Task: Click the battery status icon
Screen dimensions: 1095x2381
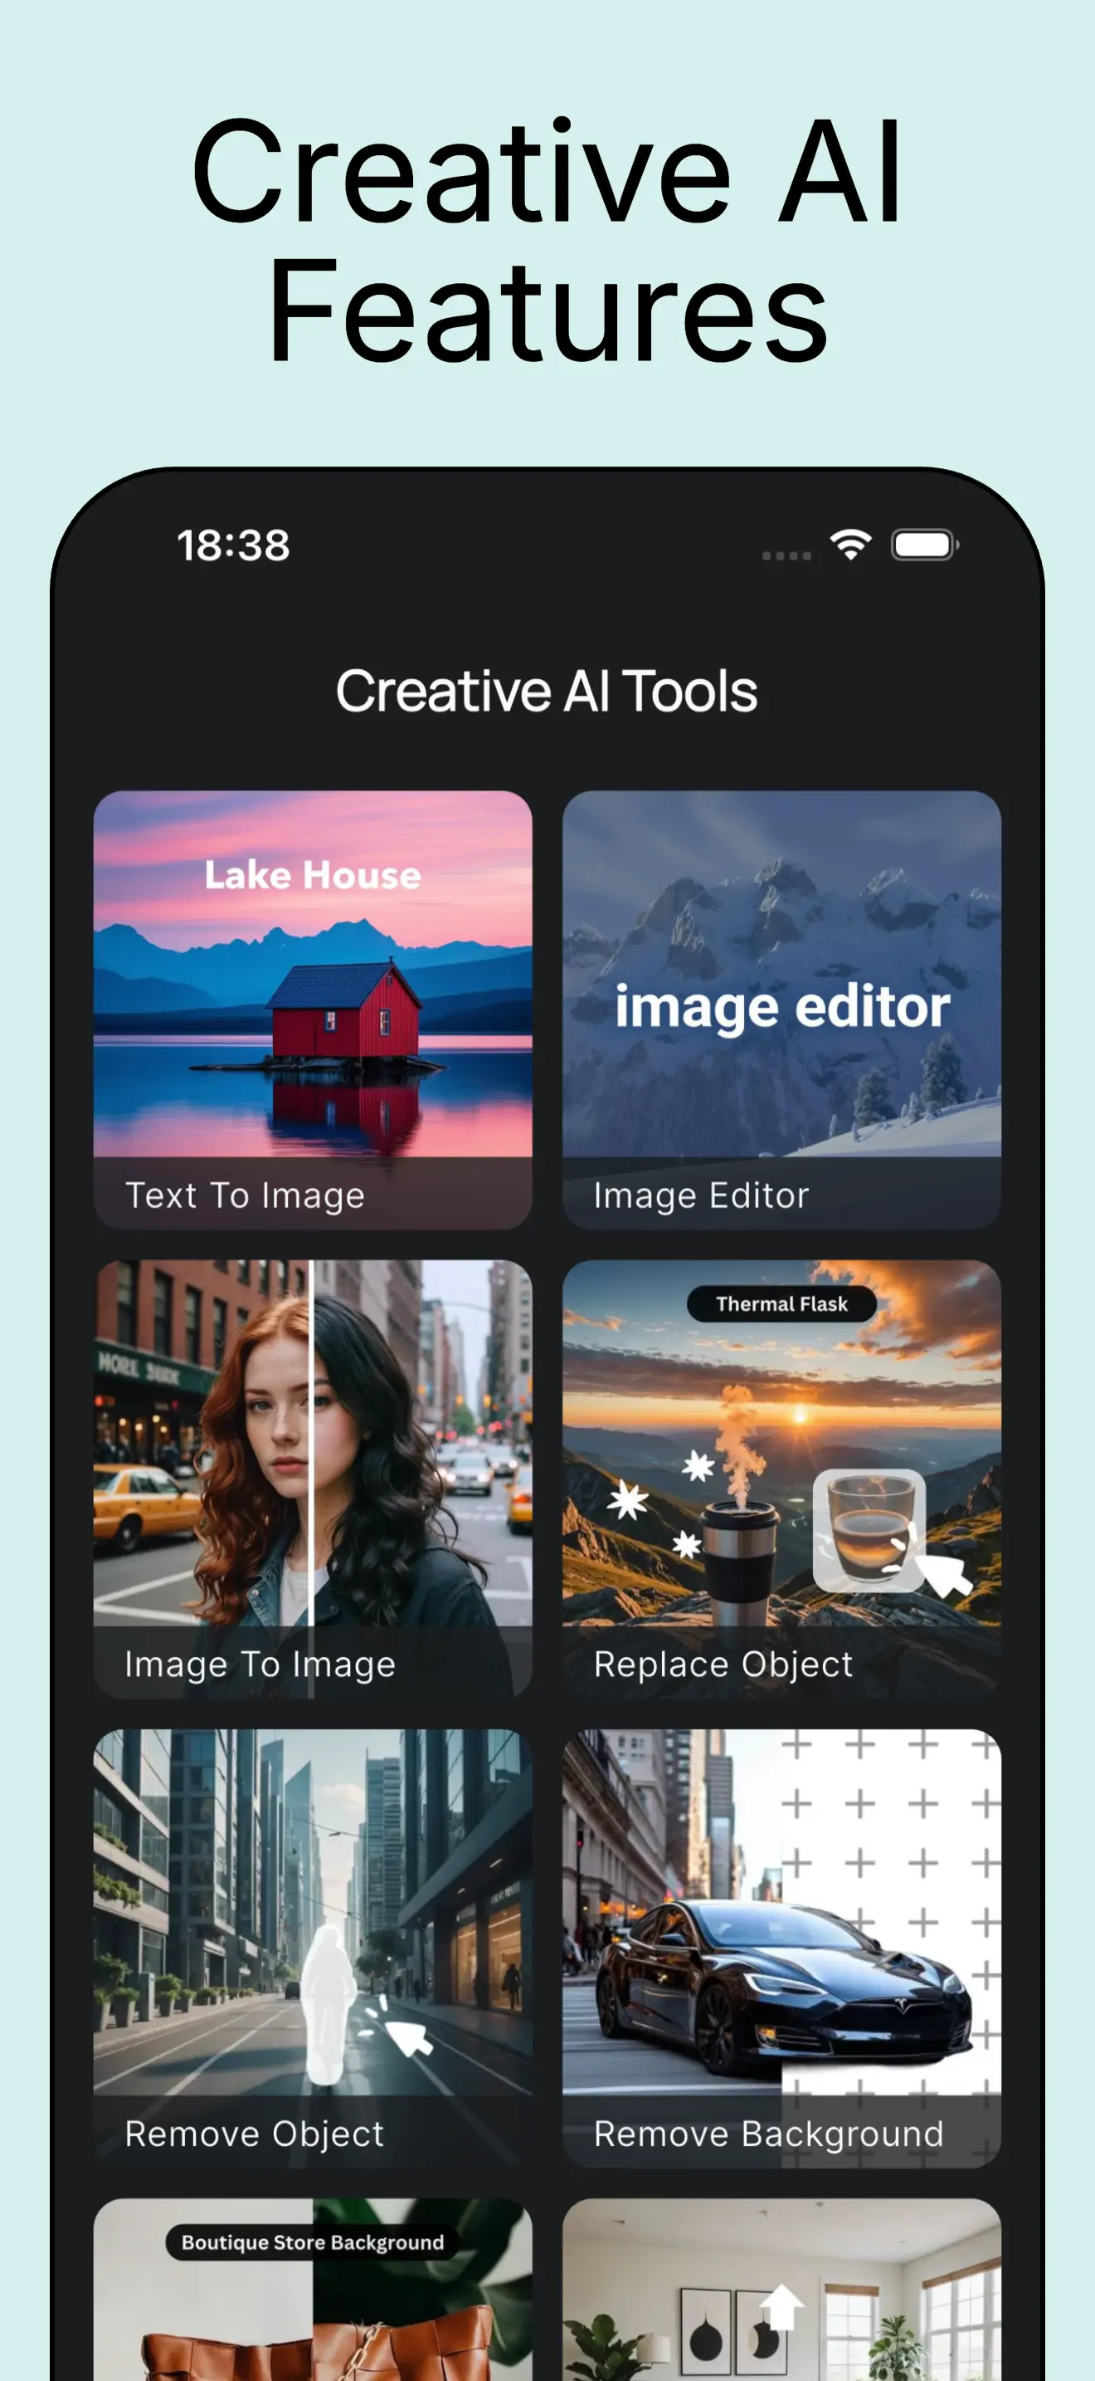Action: coord(924,545)
